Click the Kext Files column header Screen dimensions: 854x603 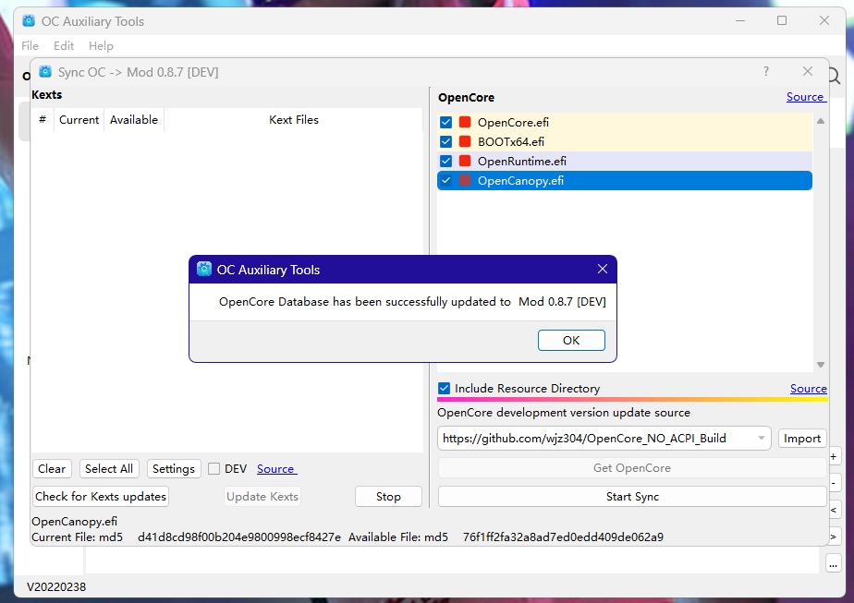pyautogui.click(x=294, y=120)
